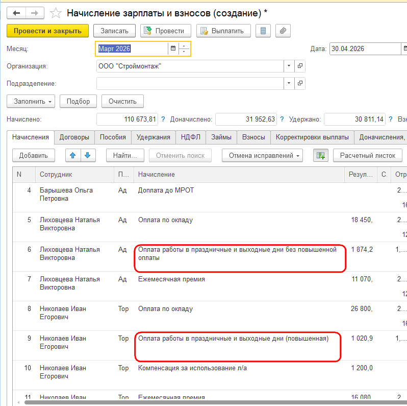Switch to the Удержания tab
The image size is (407, 406).
click(x=154, y=137)
